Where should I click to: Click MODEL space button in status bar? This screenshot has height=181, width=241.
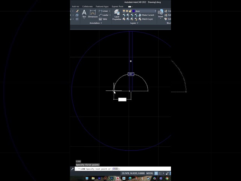pos(150,173)
